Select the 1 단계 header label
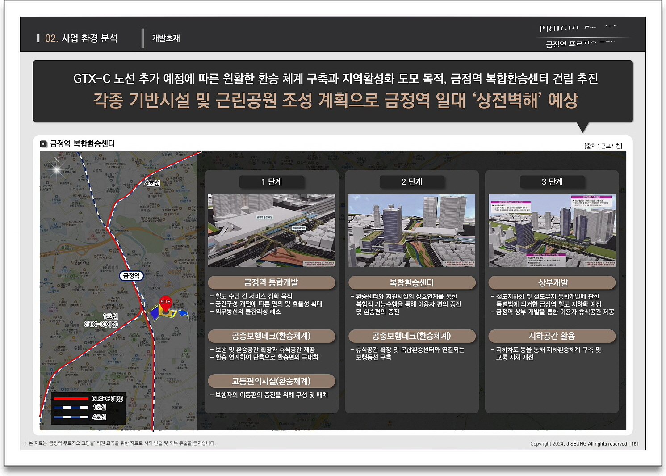 coord(272,182)
